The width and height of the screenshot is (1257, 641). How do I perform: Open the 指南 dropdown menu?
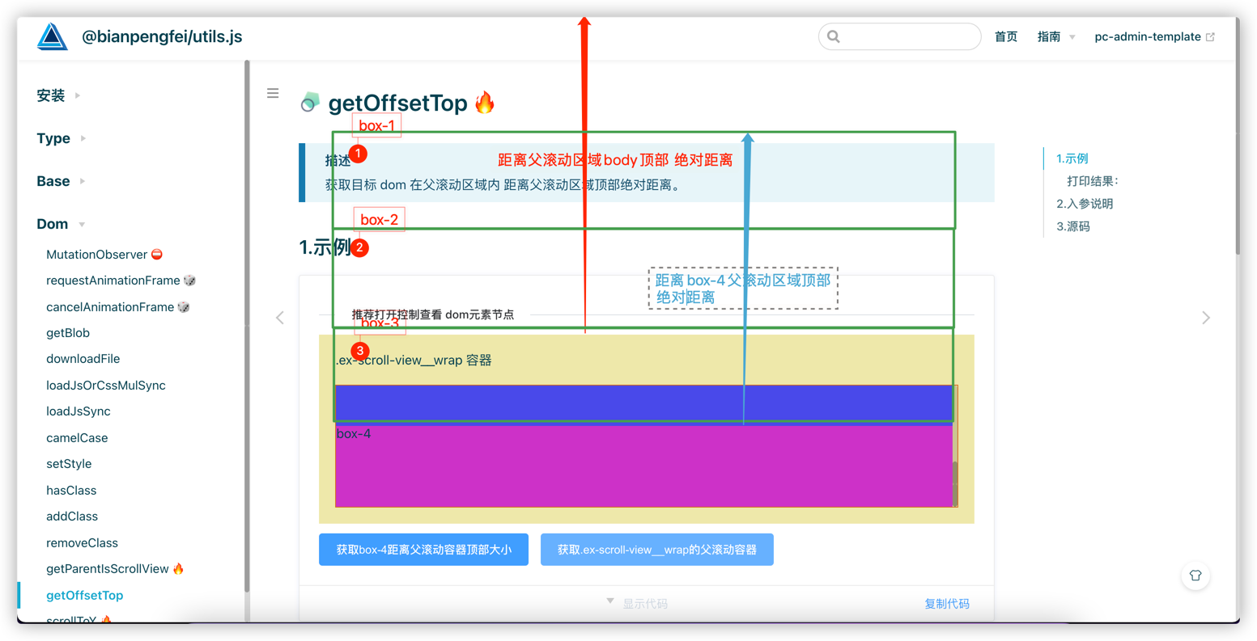[x=1055, y=37]
